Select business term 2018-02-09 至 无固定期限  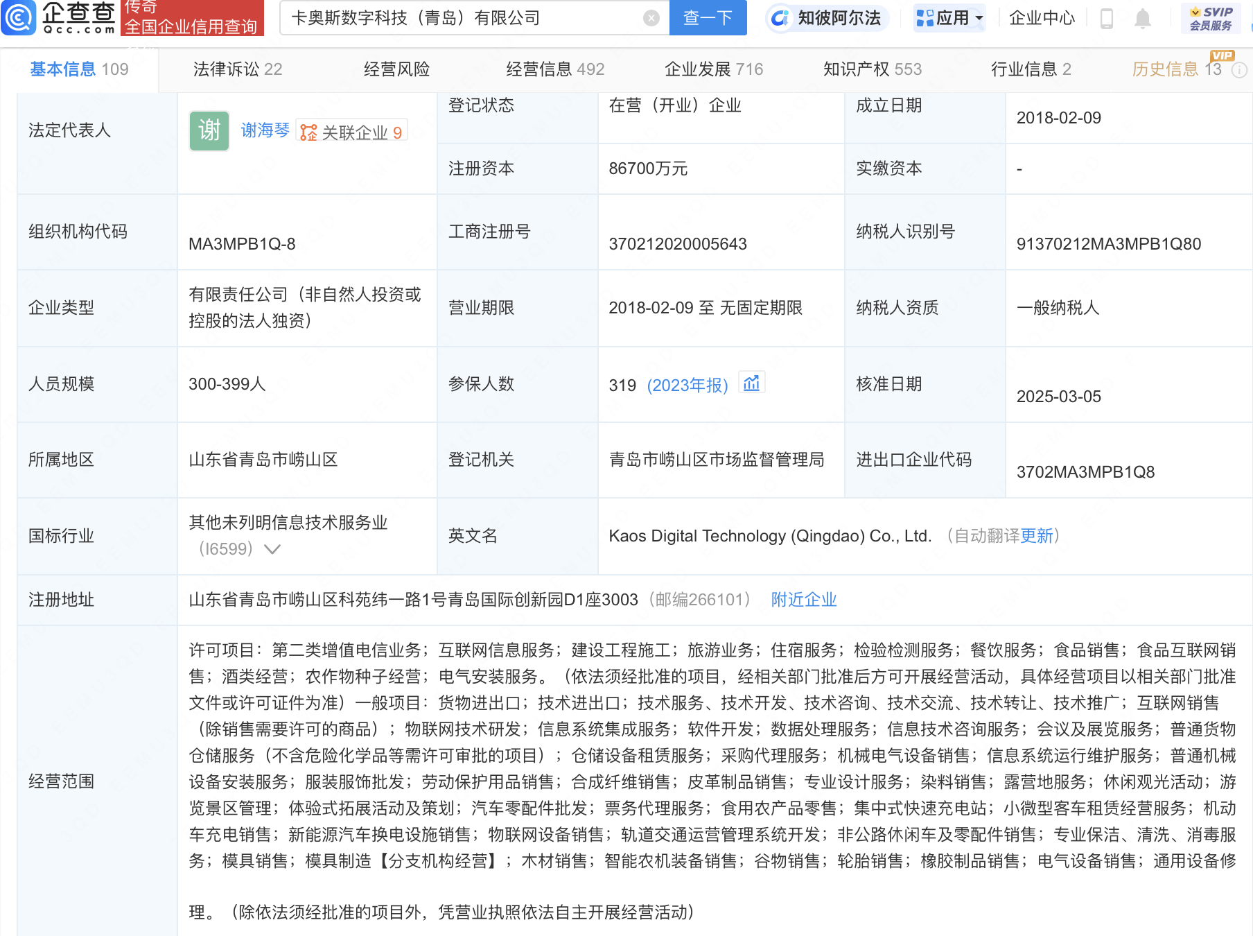click(706, 308)
